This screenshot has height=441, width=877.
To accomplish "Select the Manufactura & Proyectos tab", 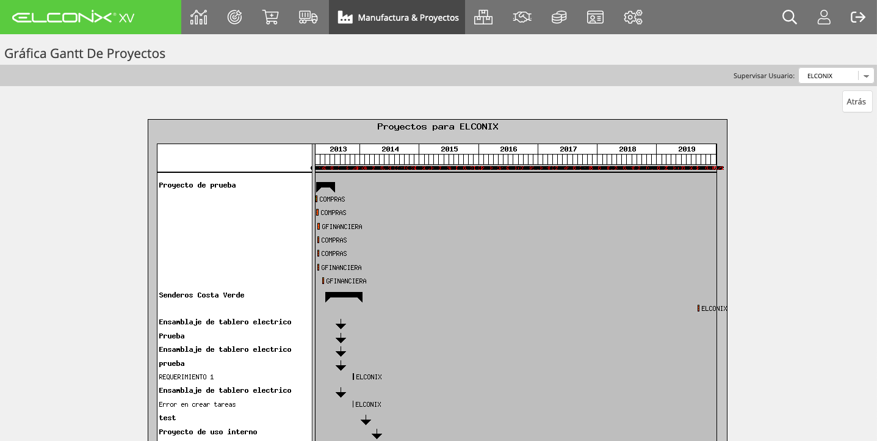I will 397,17.
